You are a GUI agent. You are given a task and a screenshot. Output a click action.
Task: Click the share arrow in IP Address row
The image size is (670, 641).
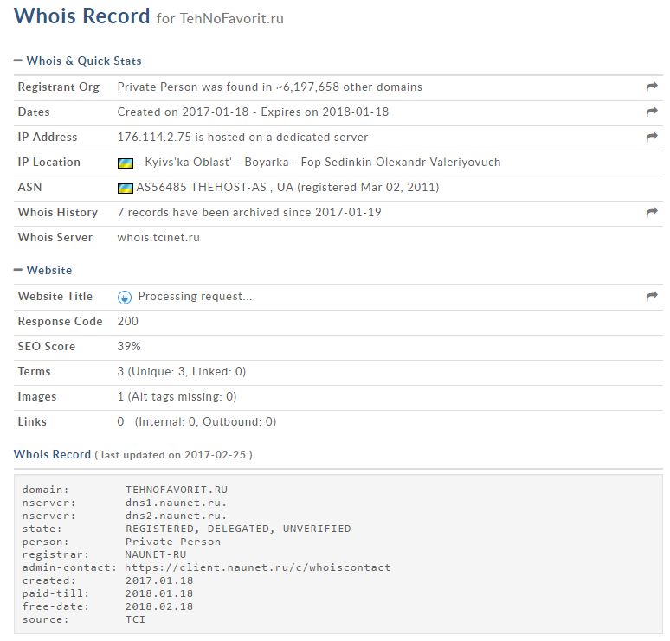click(x=652, y=137)
